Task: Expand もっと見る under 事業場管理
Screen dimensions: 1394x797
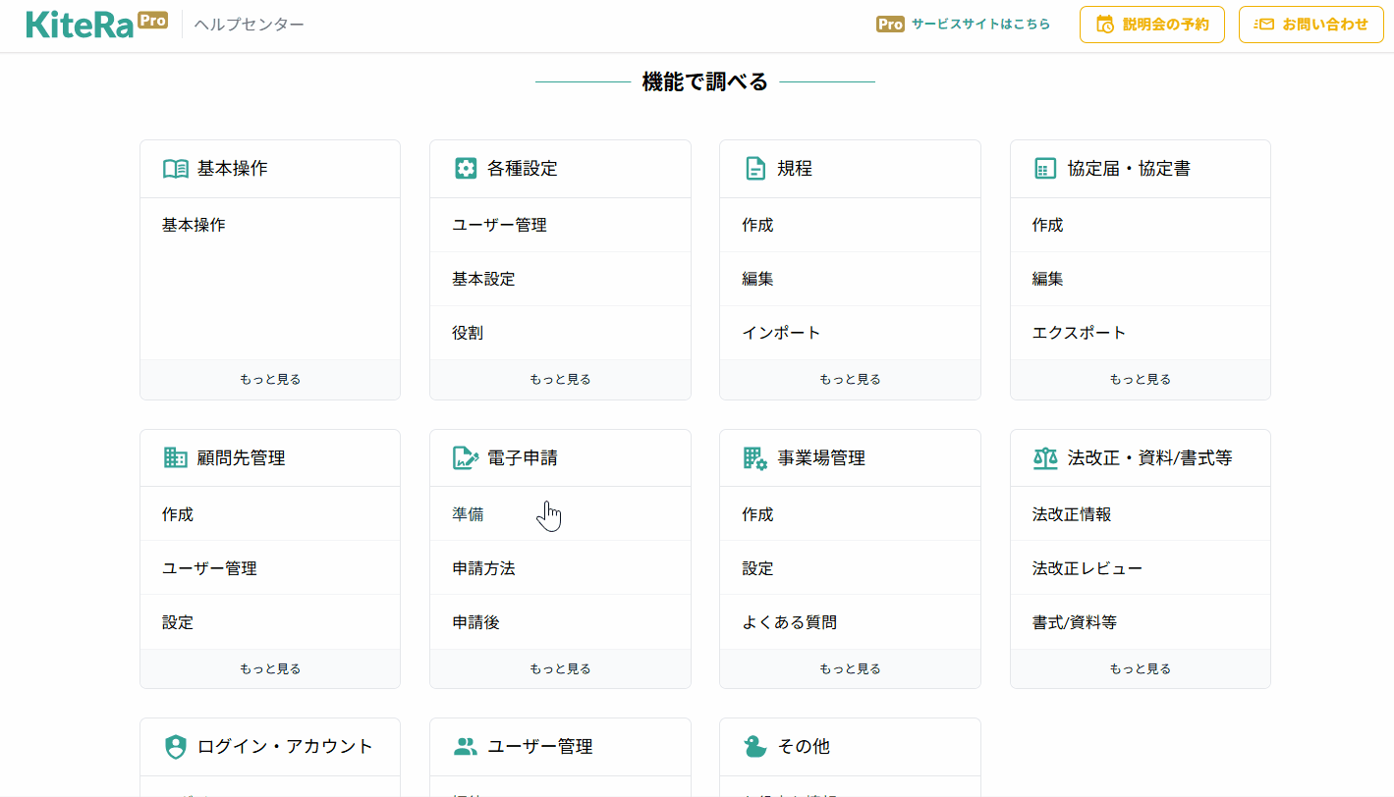Action: [850, 668]
